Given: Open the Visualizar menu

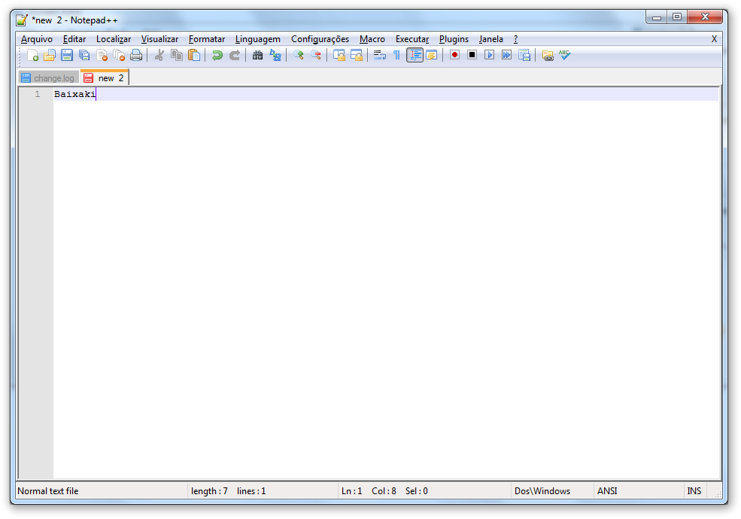Looking at the screenshot, I should [159, 39].
